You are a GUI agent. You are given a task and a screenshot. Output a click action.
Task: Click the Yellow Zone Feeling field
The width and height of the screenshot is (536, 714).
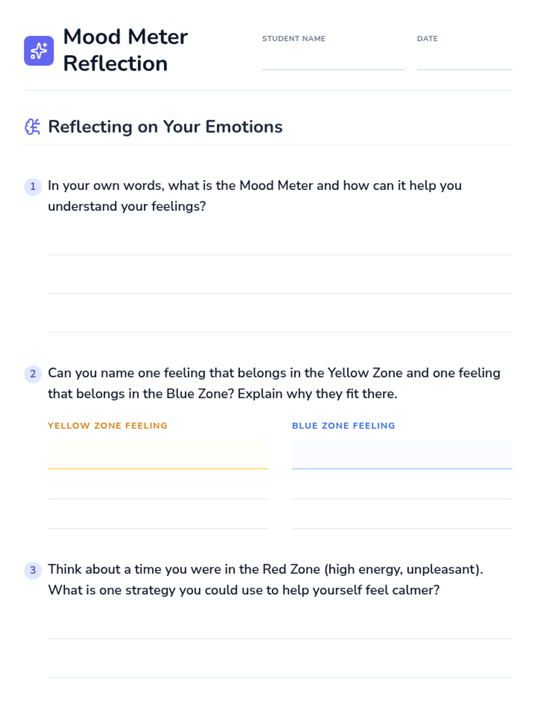pos(158,454)
